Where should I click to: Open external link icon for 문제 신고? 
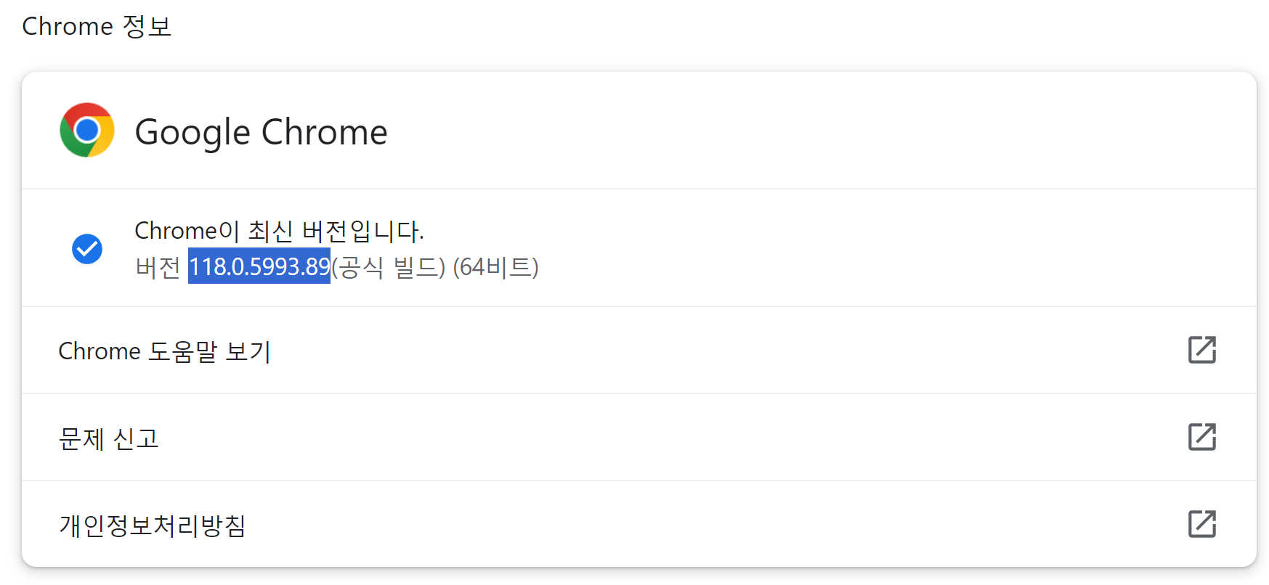(1202, 437)
